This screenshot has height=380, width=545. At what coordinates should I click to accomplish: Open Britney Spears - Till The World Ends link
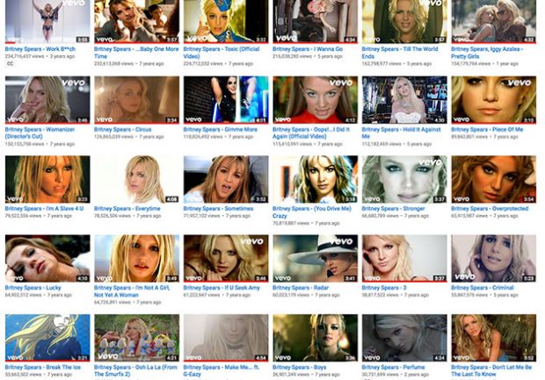click(x=400, y=53)
